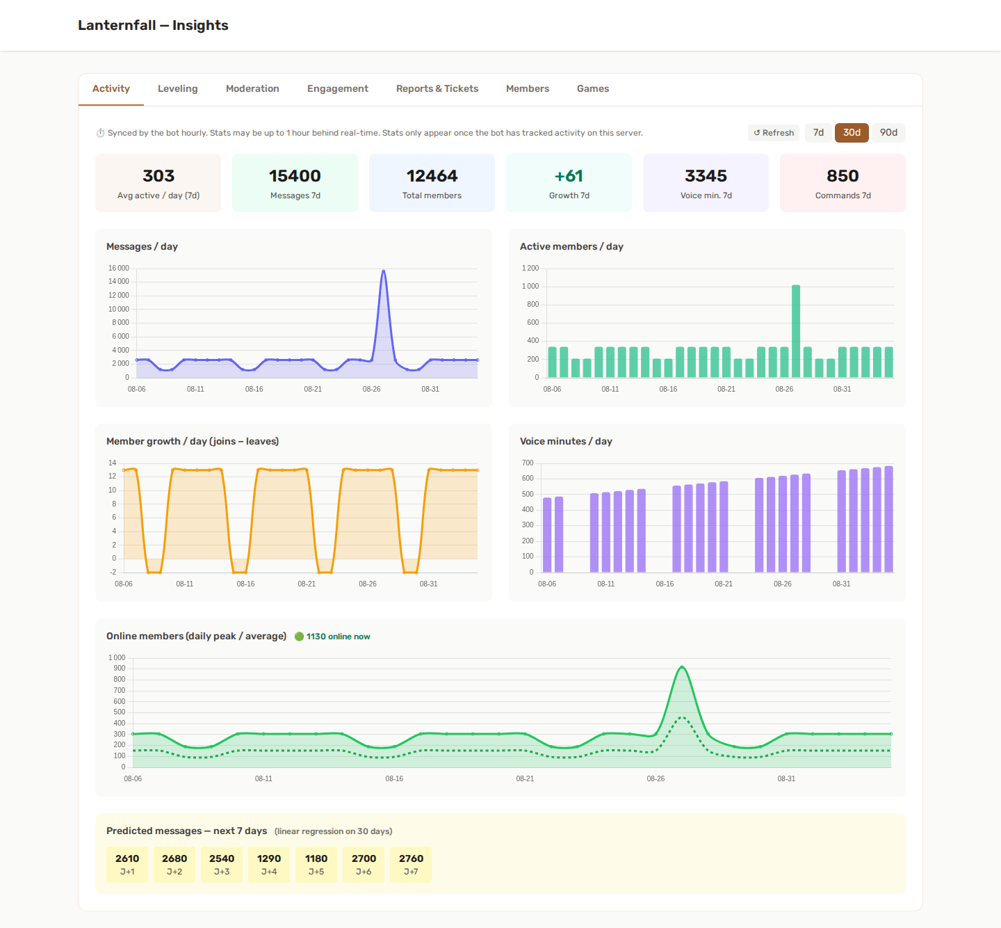Click the "Online members" chart title
This screenshot has width=1001, height=928.
[196, 637]
